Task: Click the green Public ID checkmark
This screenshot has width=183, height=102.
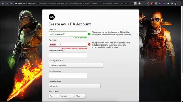Action: pos(89,34)
